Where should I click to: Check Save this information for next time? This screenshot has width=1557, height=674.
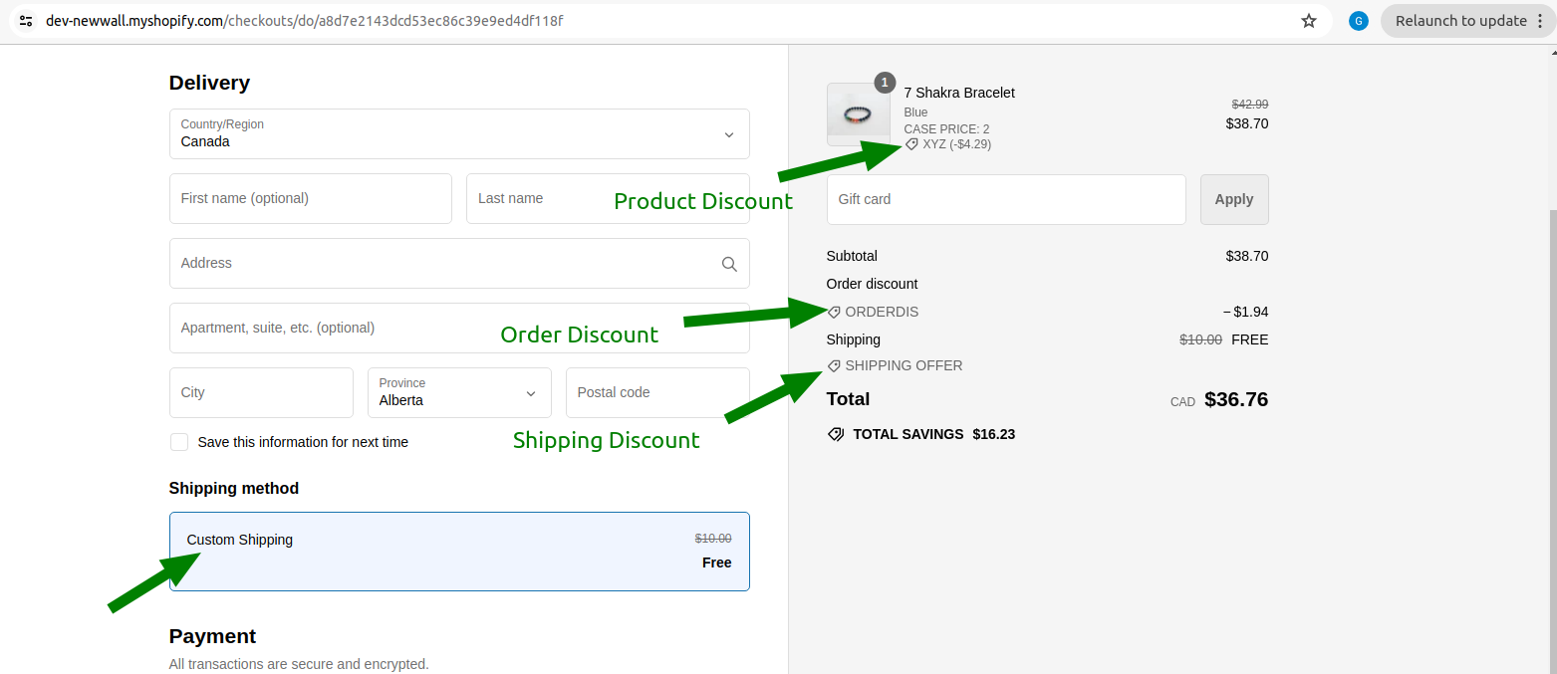(x=179, y=442)
